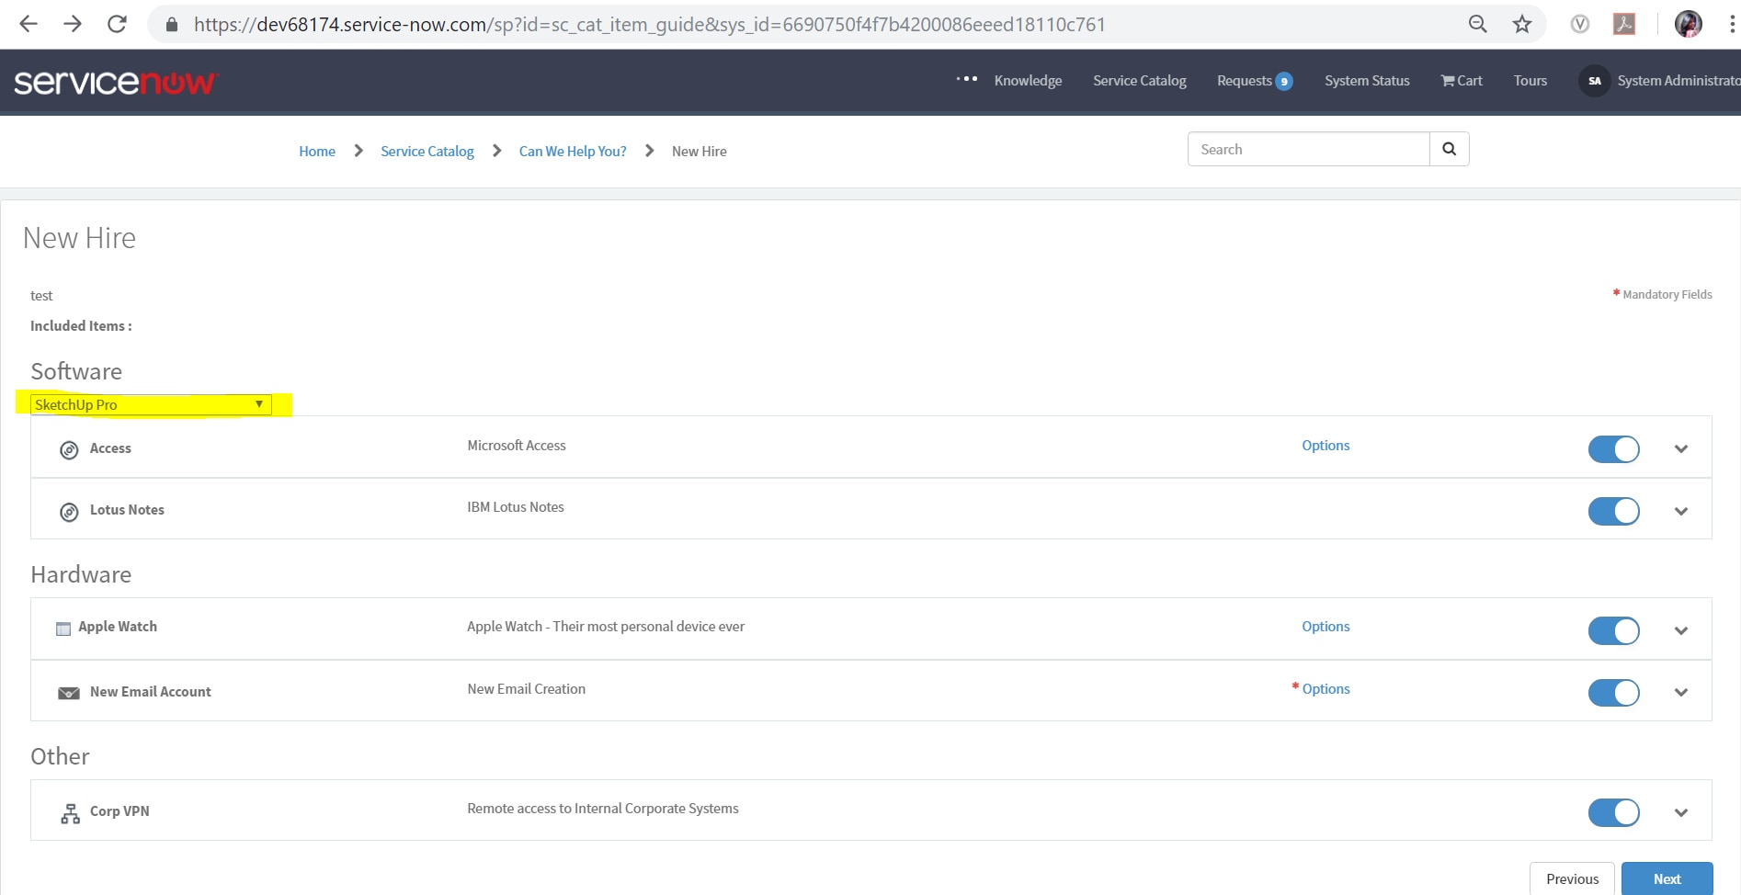Viewport: 1741px width, 895px height.
Task: Toggle off the Lotus Notes switch
Action: (1614, 511)
